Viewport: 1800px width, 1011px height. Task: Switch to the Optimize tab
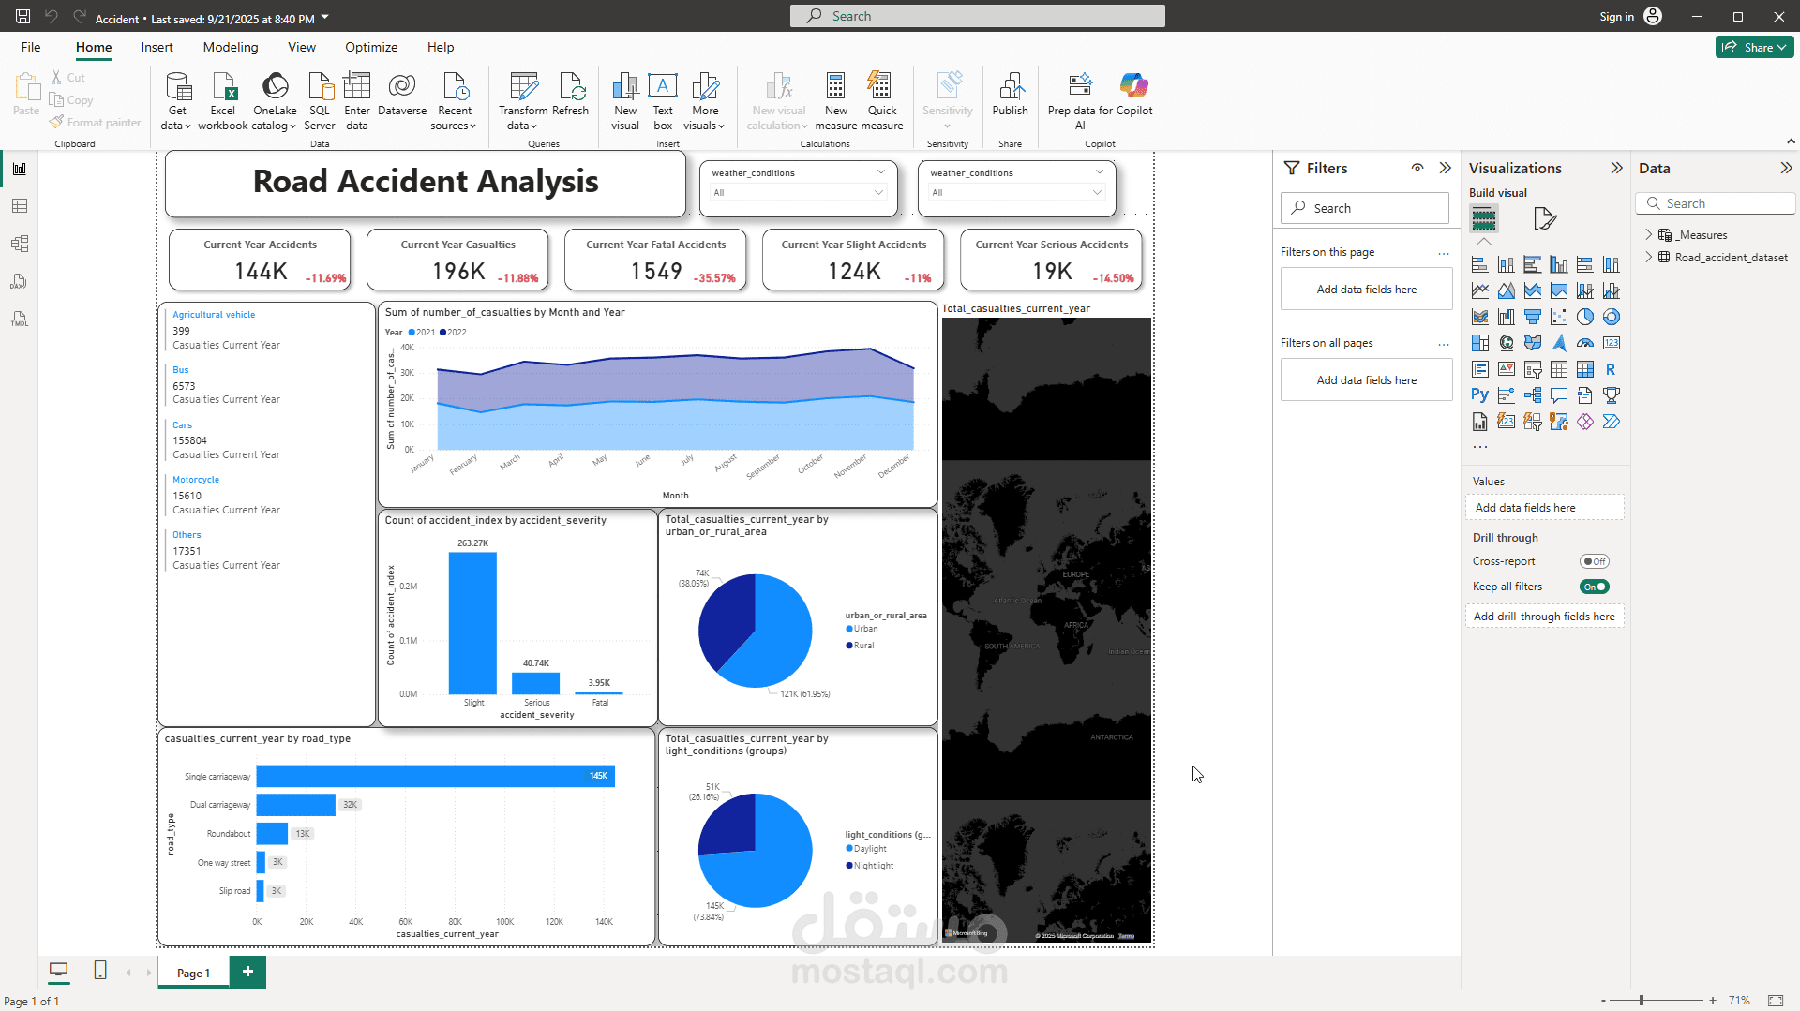pos(371,47)
